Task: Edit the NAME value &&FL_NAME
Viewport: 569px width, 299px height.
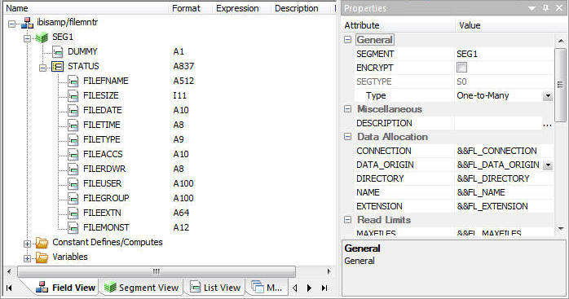Action: (504, 192)
